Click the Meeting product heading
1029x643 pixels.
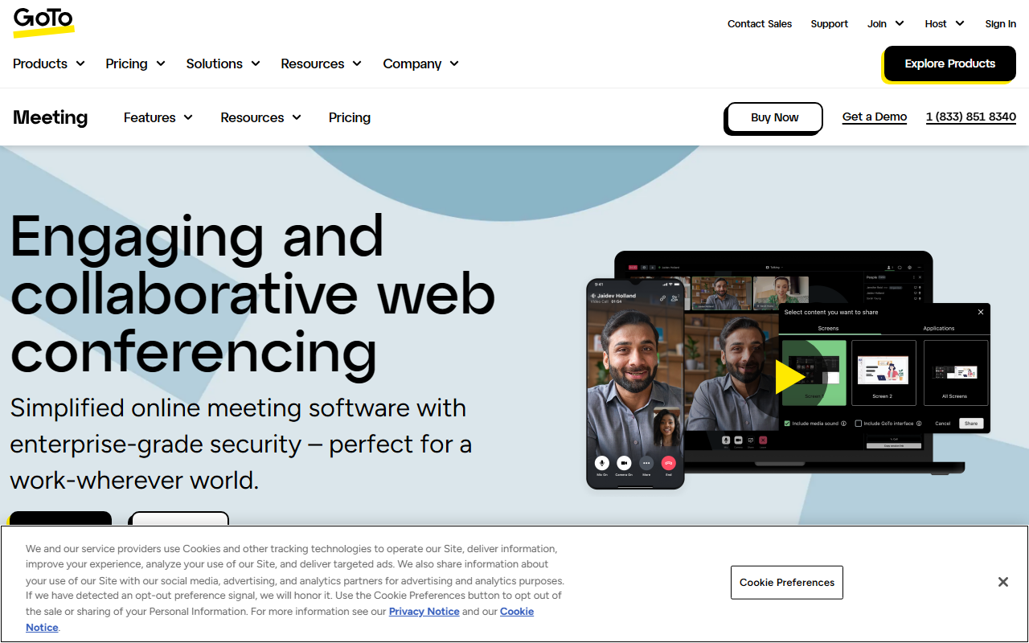50,117
